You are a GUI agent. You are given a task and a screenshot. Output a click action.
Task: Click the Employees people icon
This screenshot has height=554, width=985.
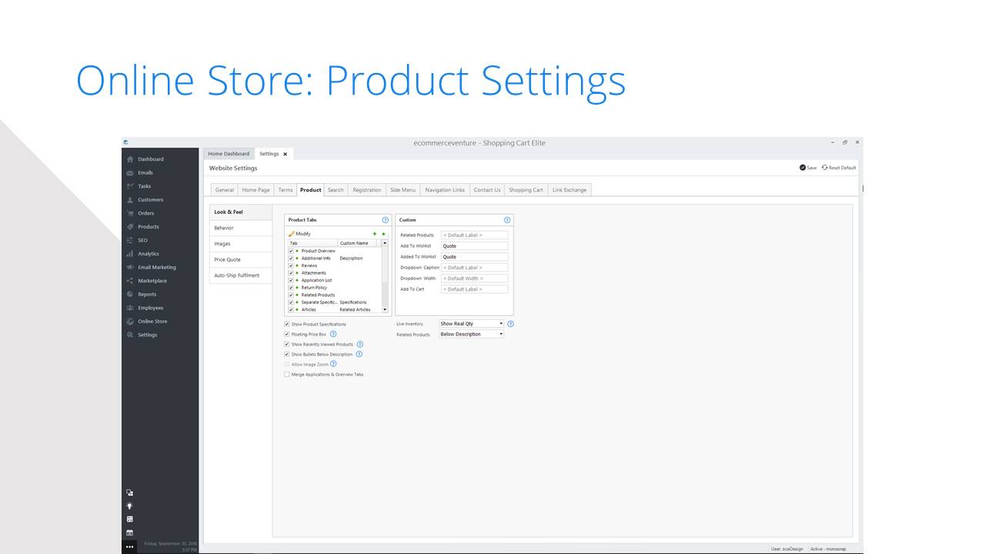click(130, 308)
